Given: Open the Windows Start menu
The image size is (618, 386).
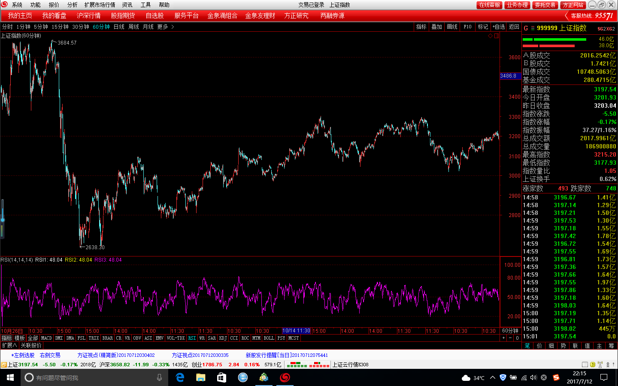Looking at the screenshot, I should pos(10,377).
